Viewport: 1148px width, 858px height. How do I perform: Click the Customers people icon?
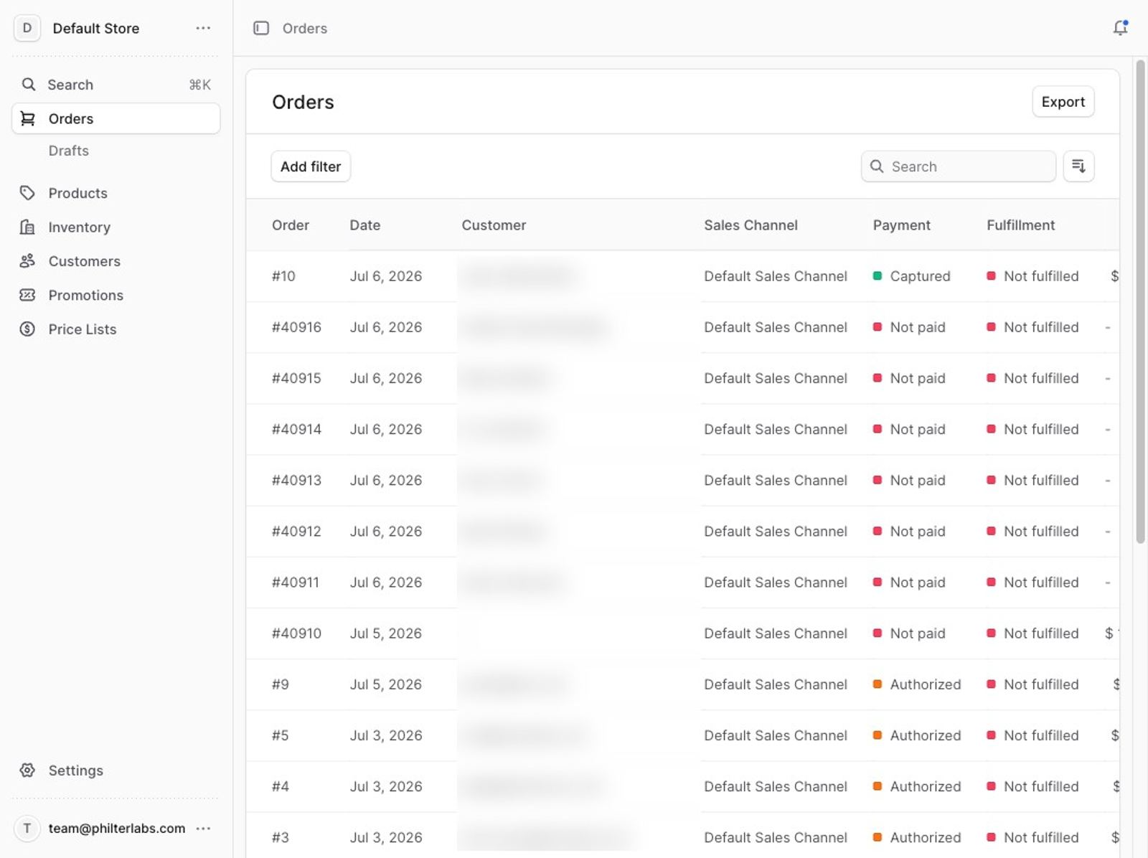27,261
